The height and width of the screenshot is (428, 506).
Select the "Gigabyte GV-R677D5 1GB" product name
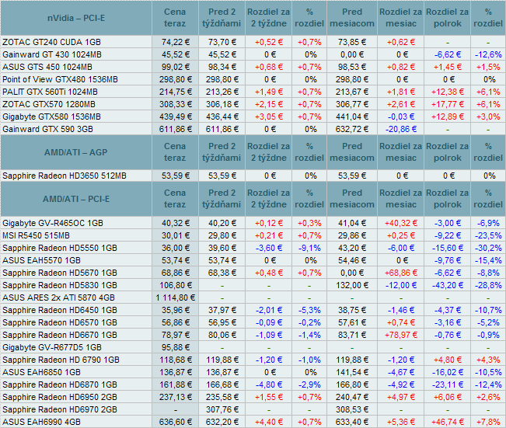tap(52, 347)
